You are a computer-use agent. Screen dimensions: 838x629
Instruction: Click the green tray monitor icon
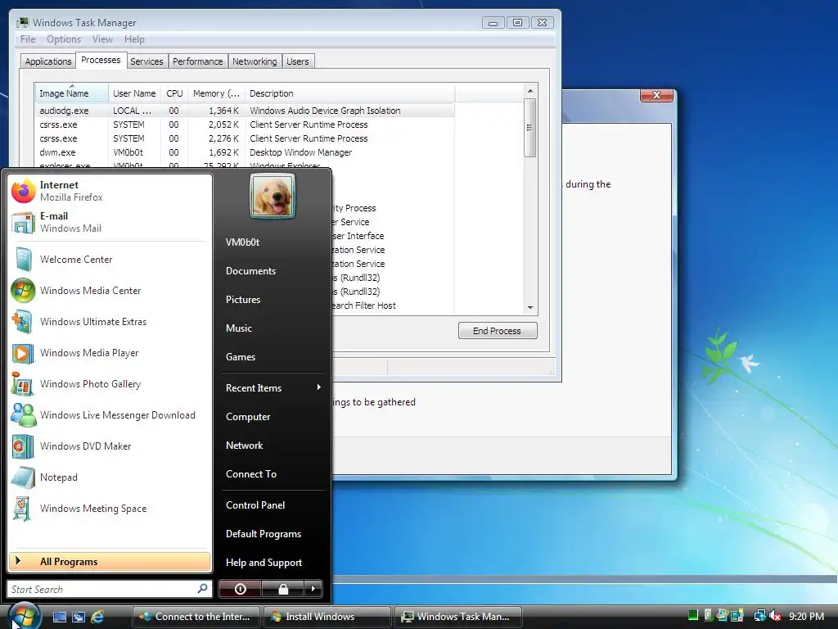(693, 616)
